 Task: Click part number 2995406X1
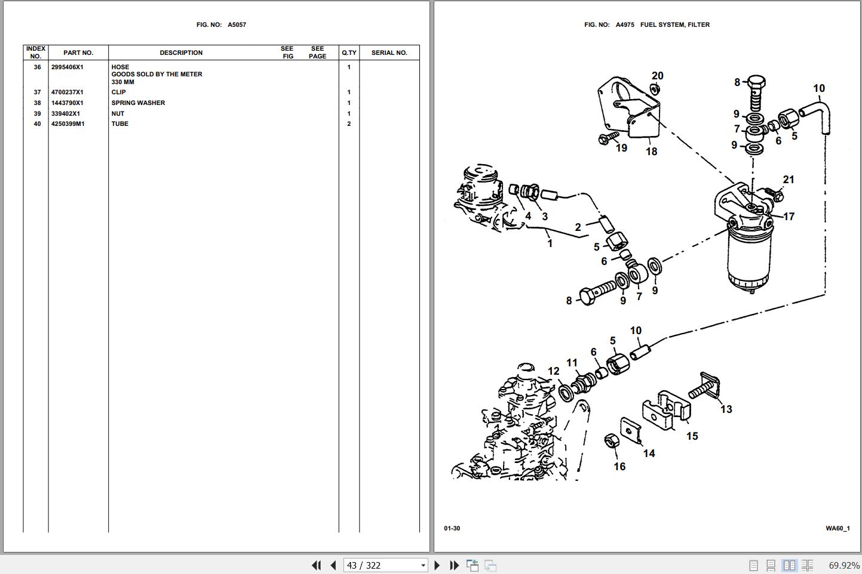coord(68,67)
